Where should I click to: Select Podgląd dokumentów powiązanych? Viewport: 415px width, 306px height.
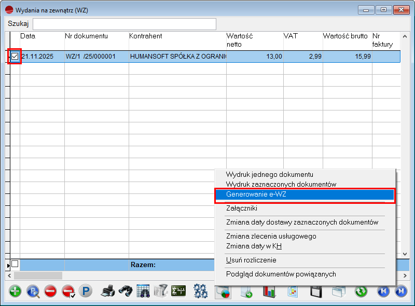[x=281, y=274]
